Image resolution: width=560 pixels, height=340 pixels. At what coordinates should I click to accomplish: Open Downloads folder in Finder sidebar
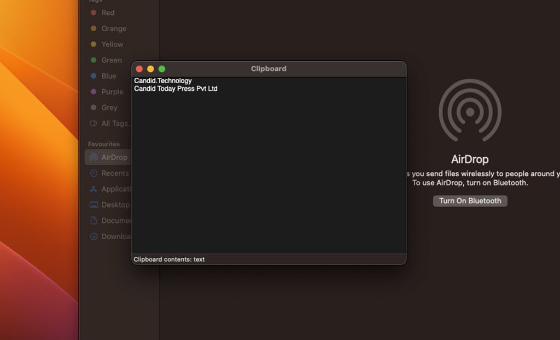116,237
